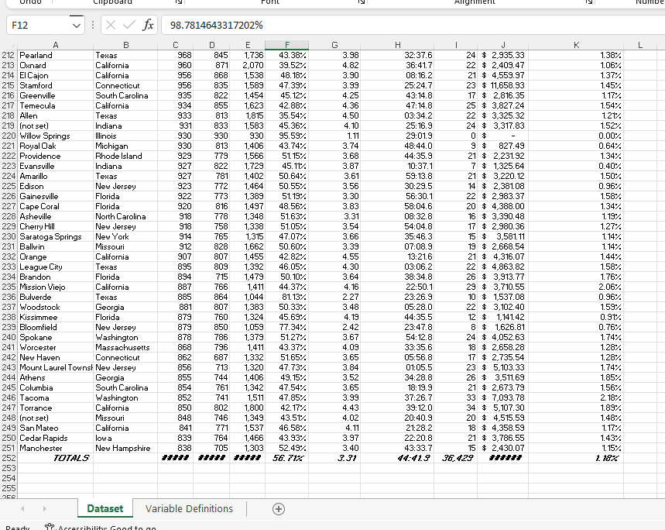Viewport: 665px width, 530px height.
Task: Select the North Carolina cell
Action: pyautogui.click(x=125, y=216)
